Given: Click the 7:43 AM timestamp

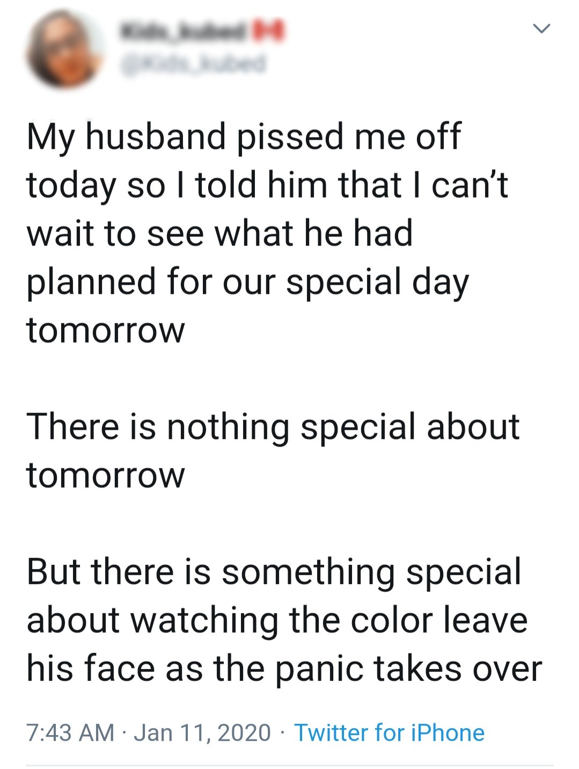Looking at the screenshot, I should pos(70,732).
